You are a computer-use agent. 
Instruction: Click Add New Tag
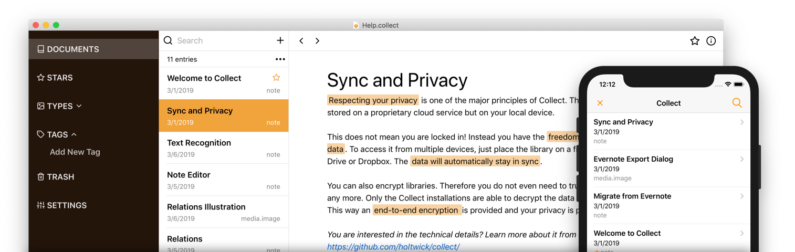click(75, 152)
